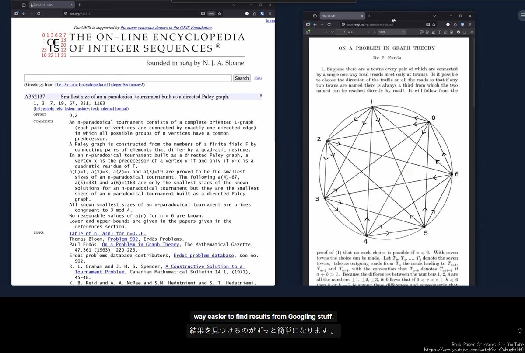
Task: Select the PDF highlight tool
Action: point(434,32)
